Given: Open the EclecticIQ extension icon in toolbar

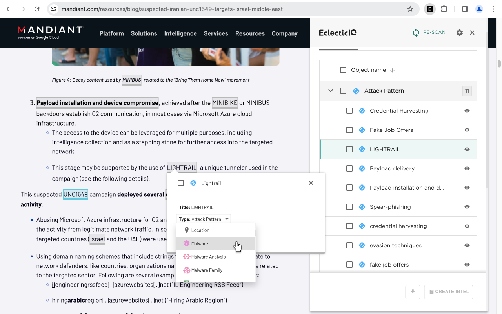Looking at the screenshot, I should pos(430,9).
